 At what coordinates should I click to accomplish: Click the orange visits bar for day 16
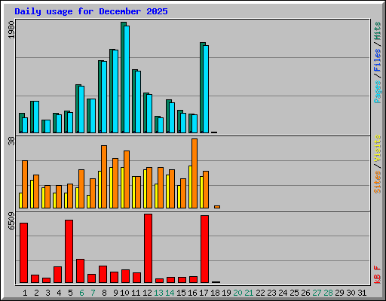195,173
